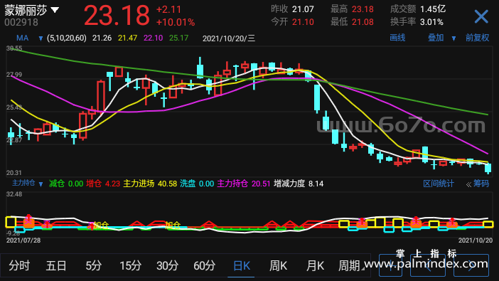Select the 15分 period tab
The height and width of the screenshot is (281, 499).
point(130,265)
